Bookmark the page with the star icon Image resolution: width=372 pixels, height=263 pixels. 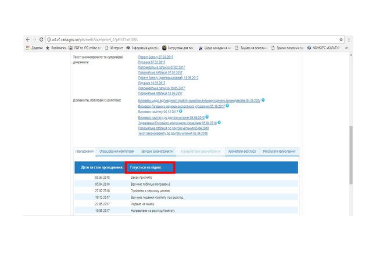pyautogui.click(x=341, y=39)
